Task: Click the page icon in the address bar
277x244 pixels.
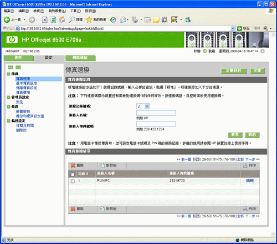Action: pyautogui.click(x=18, y=28)
